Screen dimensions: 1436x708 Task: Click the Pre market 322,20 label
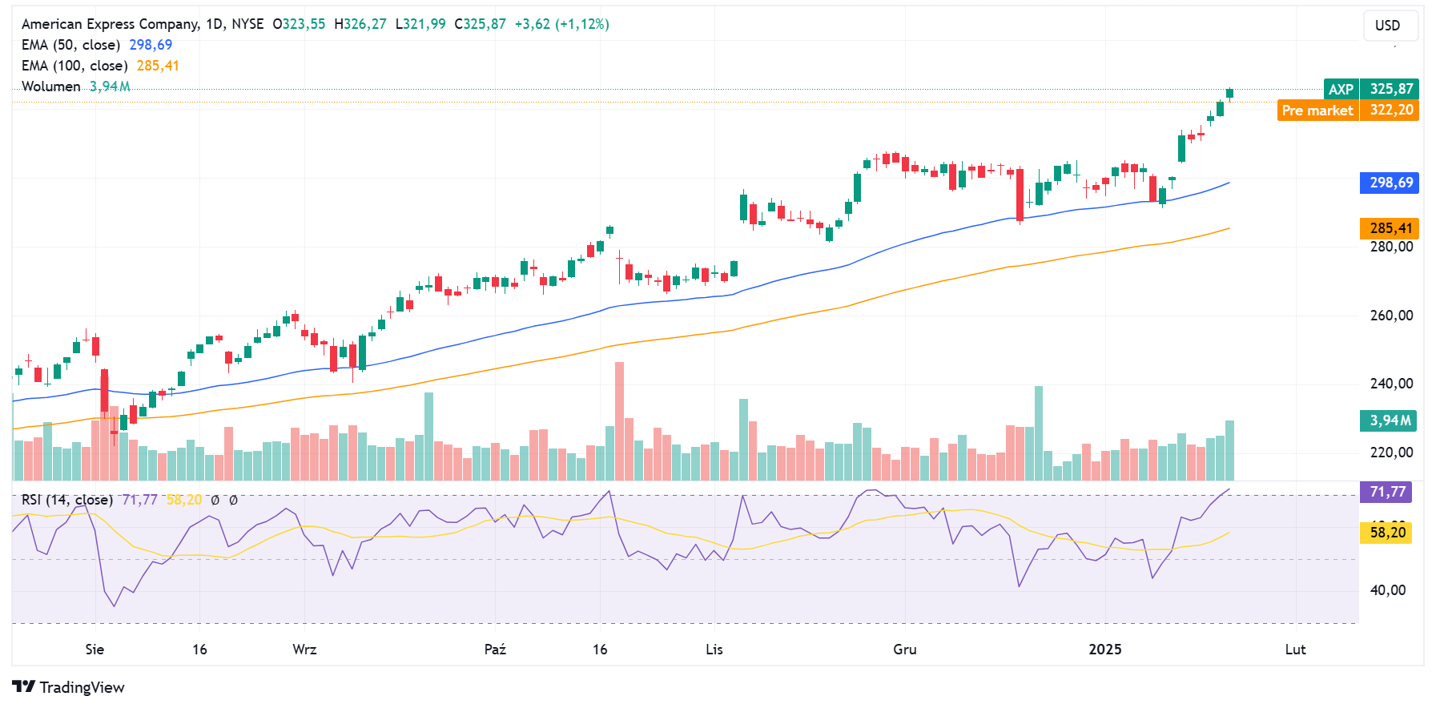point(1348,111)
